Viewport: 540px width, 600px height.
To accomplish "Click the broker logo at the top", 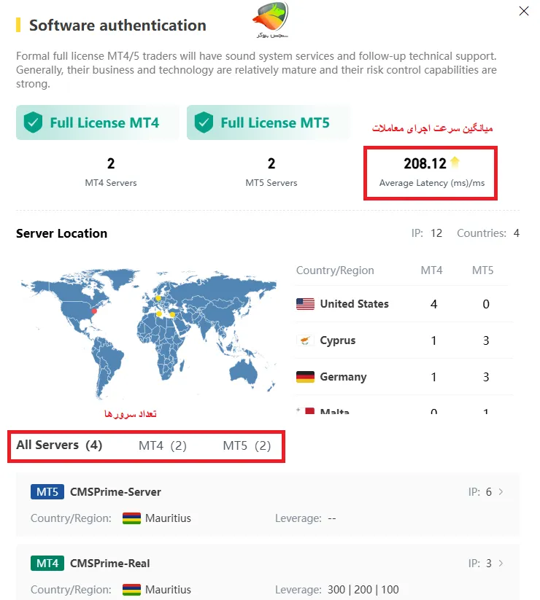I will [x=271, y=20].
